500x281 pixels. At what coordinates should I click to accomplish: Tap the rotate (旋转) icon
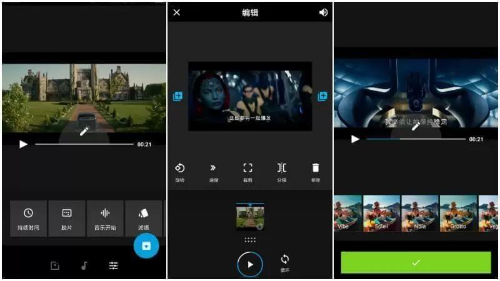click(x=180, y=172)
